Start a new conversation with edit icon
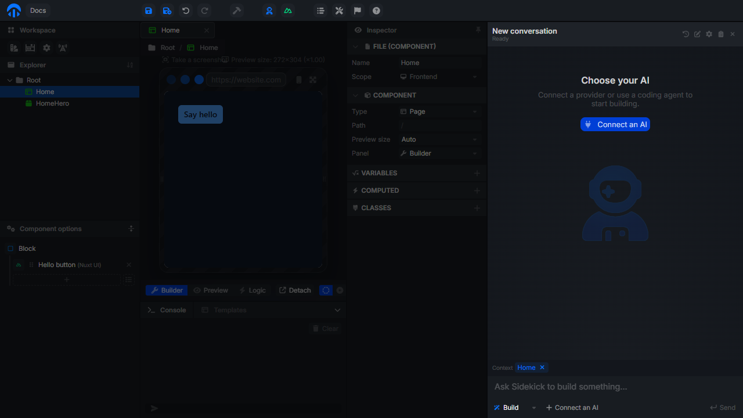 tap(697, 34)
